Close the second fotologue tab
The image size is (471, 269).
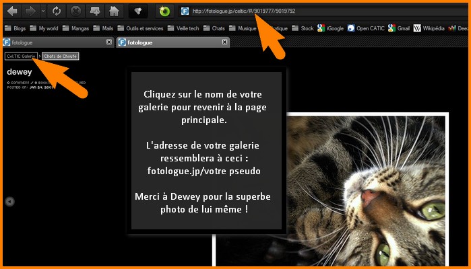[224, 42]
